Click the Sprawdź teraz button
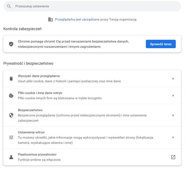The height and width of the screenshot is (170, 186). click(x=161, y=44)
